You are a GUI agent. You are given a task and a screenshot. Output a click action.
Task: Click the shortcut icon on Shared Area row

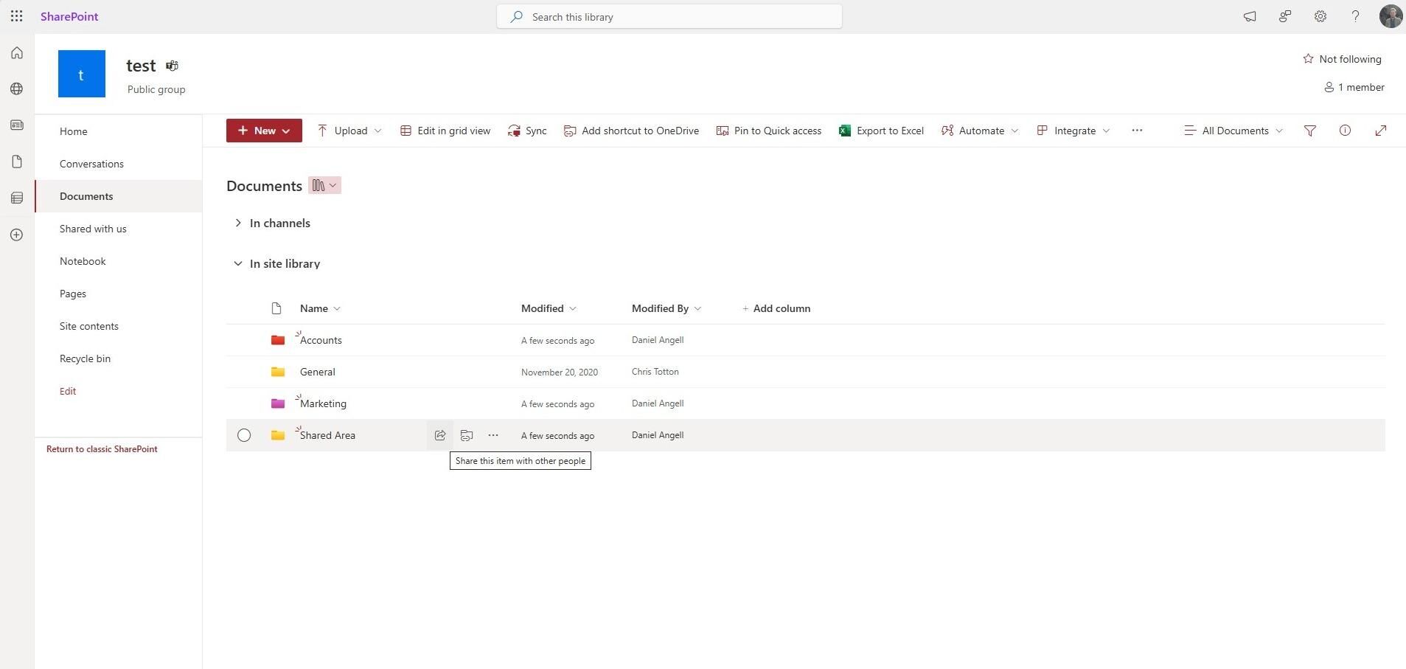pyautogui.click(x=467, y=435)
